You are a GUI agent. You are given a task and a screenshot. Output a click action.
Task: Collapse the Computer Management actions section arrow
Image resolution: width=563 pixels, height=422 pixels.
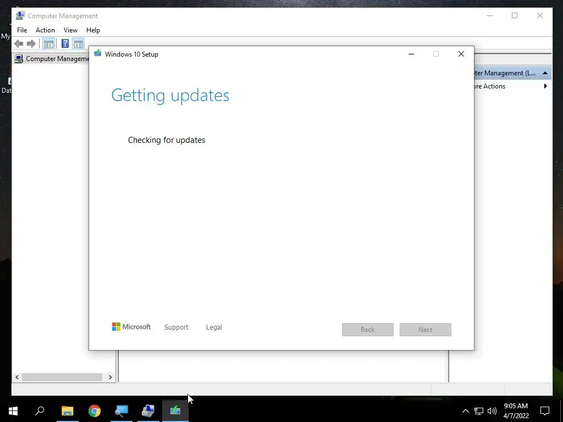(x=545, y=73)
